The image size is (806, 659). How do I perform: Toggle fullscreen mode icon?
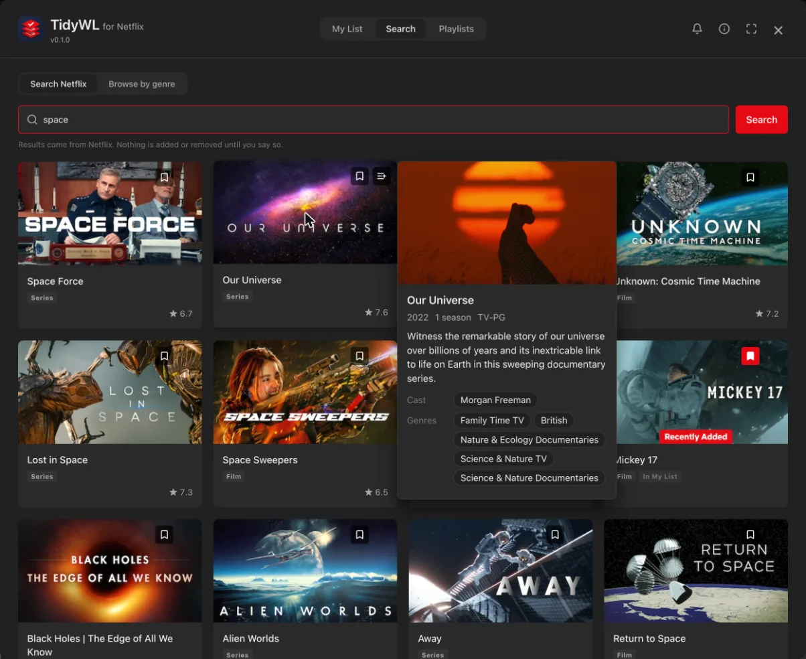click(x=751, y=29)
